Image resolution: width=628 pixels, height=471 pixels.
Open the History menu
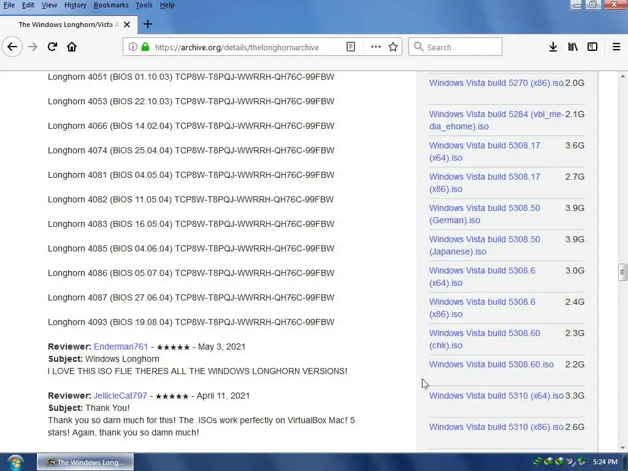[x=75, y=5]
